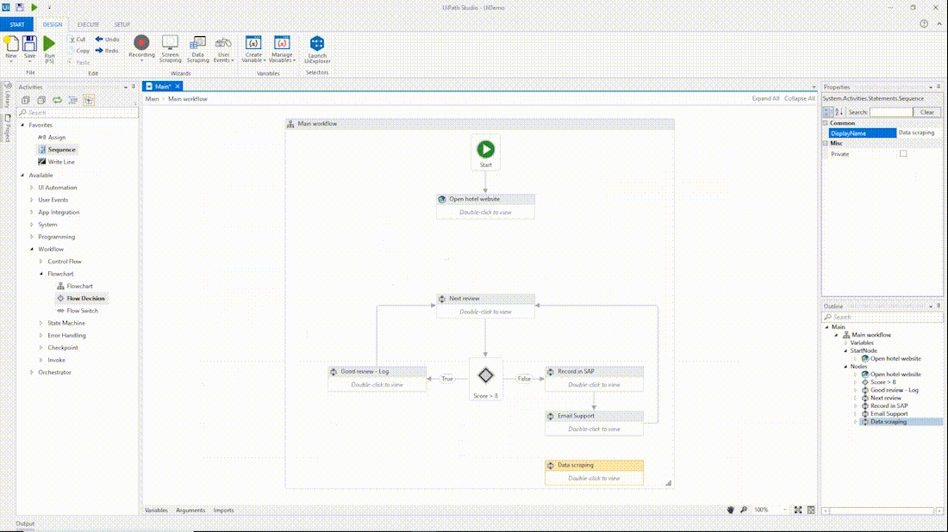This screenshot has height=532, width=948.
Task: Click fit to screen icon
Action: 798,510
